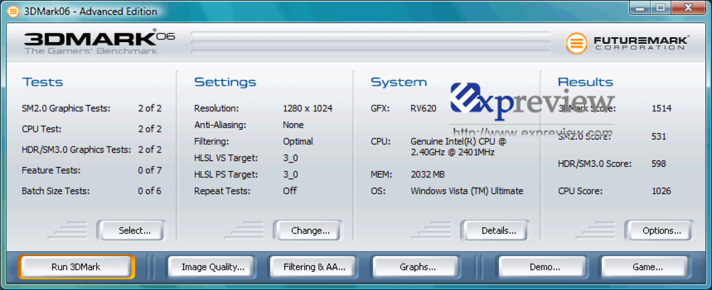The height and width of the screenshot is (290, 712).
Task: Click the HDR/SM3.0 score value 598
Action: click(x=659, y=164)
